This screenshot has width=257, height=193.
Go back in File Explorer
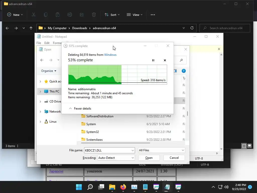[7, 28]
